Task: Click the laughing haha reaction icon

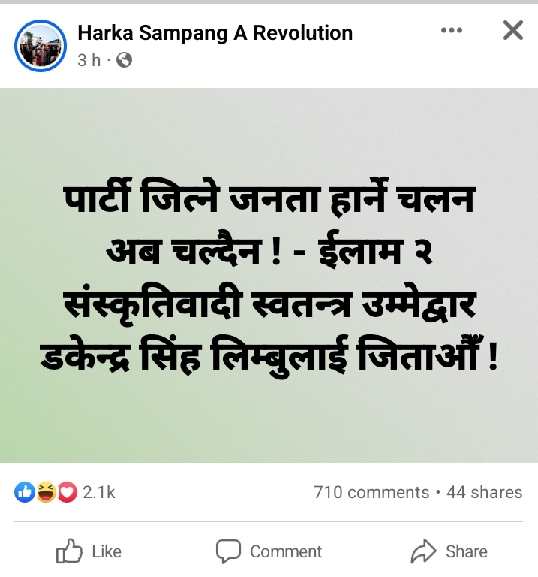Action: (46, 492)
